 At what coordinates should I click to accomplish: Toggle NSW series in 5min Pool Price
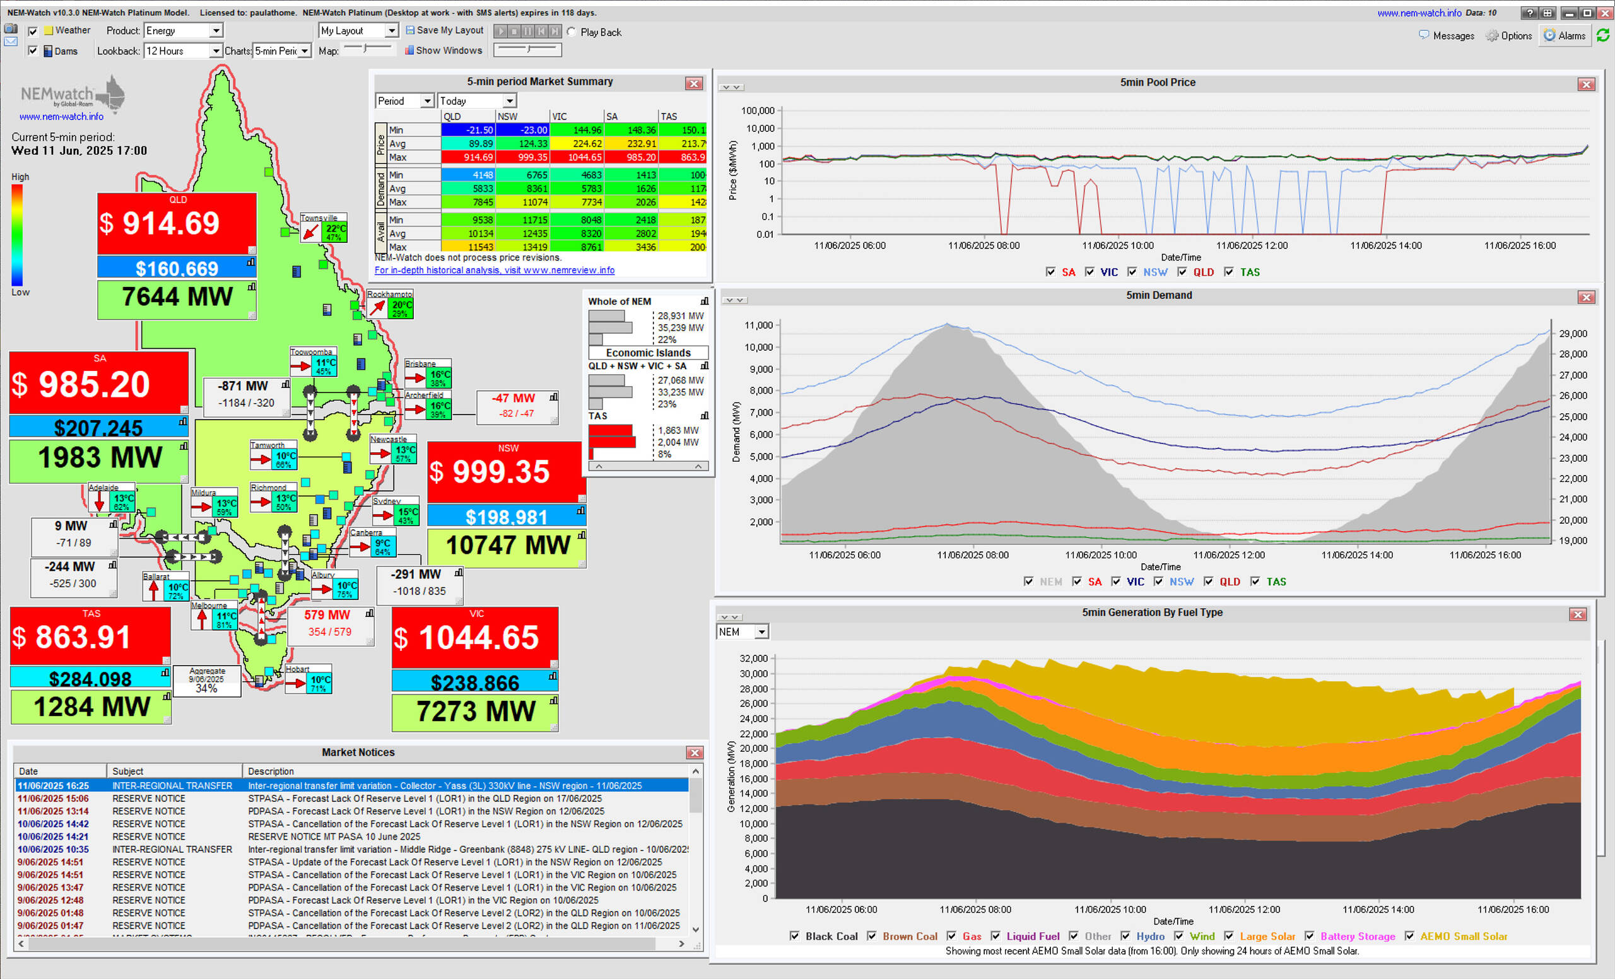1132,272
